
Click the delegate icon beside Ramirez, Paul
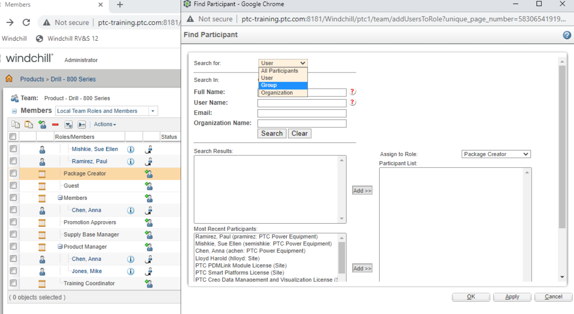tap(148, 161)
